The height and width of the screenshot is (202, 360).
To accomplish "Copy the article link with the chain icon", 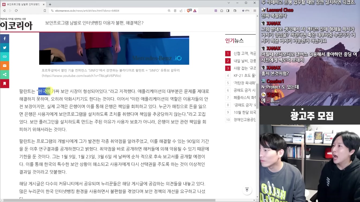I will 5,57.
